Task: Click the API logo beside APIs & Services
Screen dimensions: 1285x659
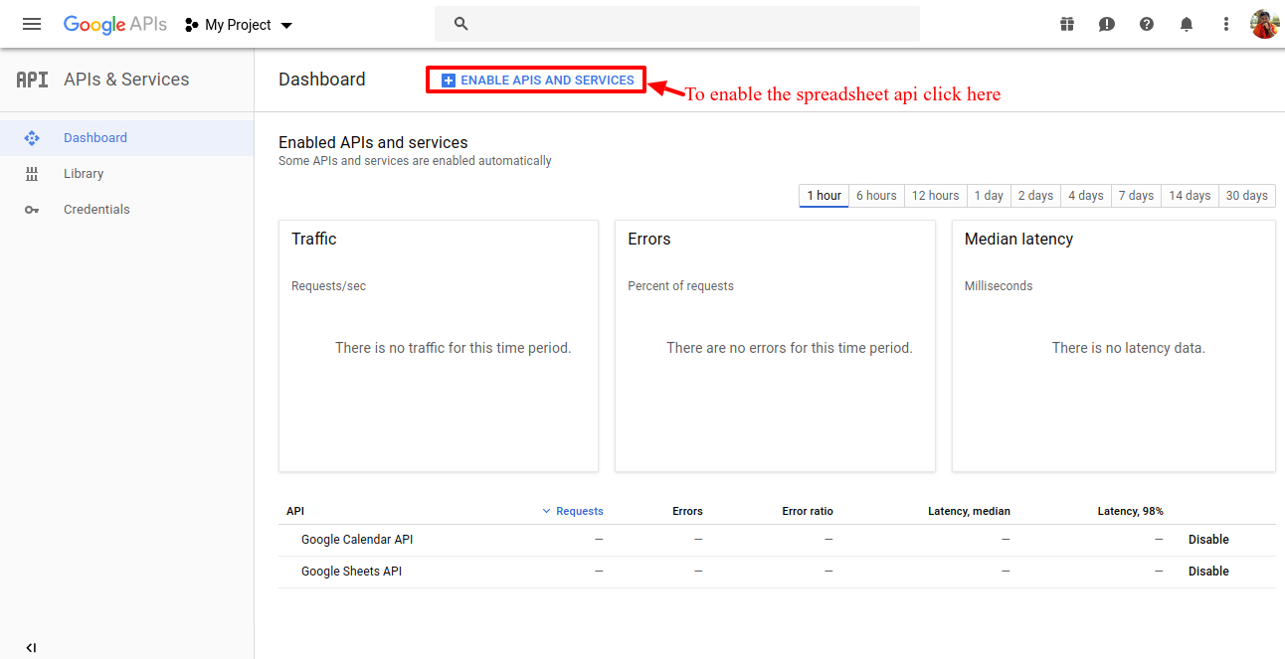Action: [x=32, y=80]
